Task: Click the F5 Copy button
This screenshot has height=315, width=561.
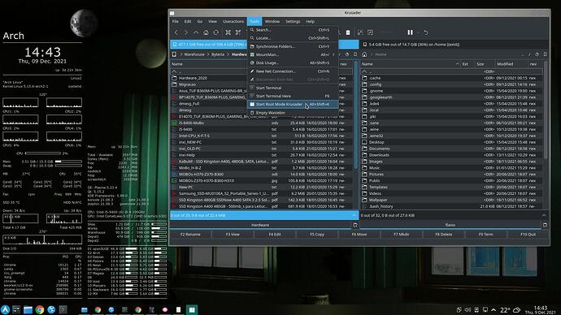Action: 317,235
